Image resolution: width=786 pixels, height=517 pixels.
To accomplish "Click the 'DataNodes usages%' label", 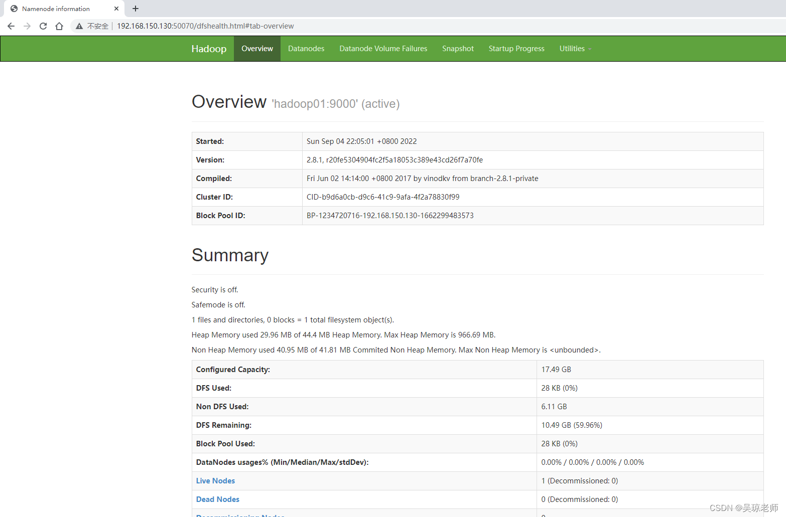I will (282, 462).
